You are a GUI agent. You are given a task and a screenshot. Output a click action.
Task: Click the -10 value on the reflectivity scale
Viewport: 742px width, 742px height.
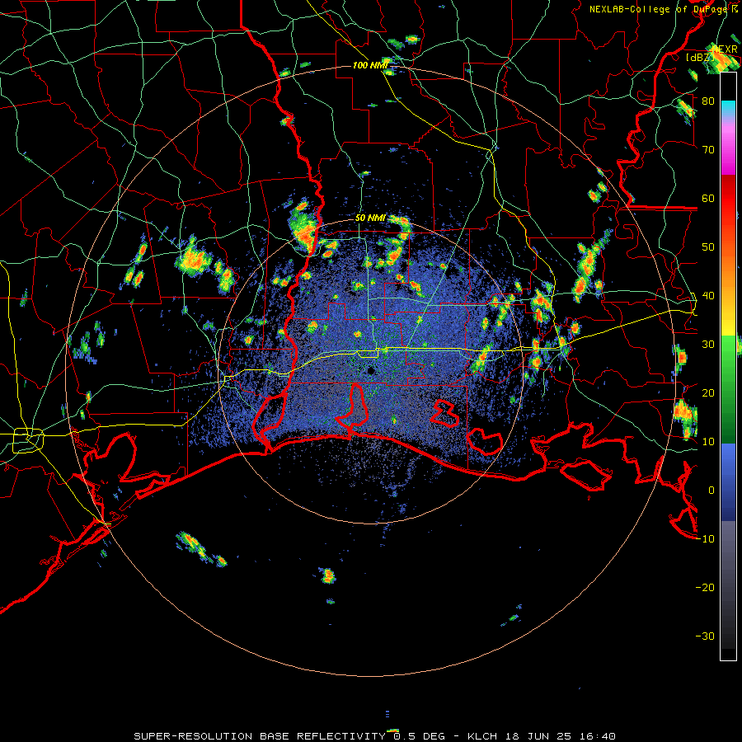pos(705,539)
